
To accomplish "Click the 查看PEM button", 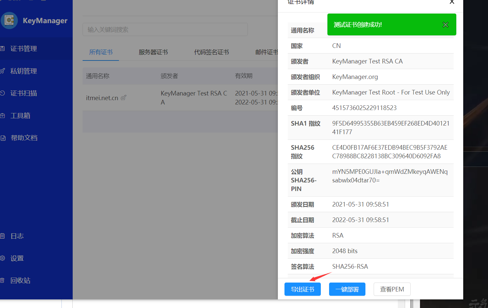I will tap(392, 289).
